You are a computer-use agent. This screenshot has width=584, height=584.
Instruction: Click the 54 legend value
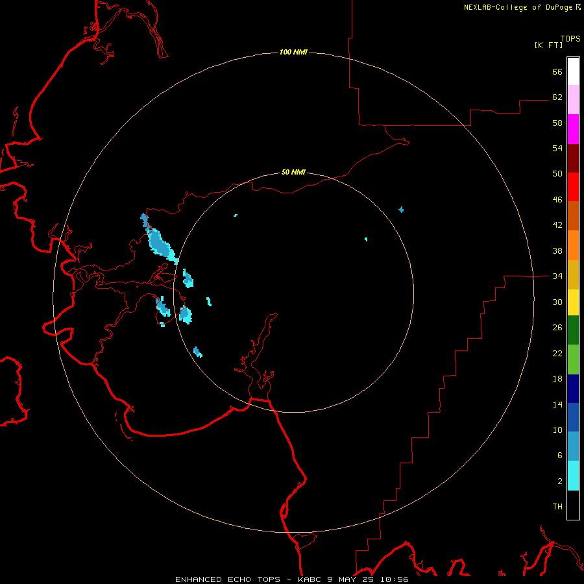pyautogui.click(x=557, y=148)
